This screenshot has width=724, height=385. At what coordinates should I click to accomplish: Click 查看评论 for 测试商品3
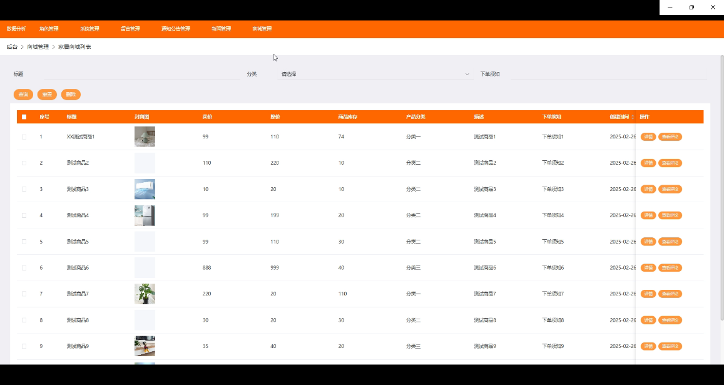(x=670, y=189)
